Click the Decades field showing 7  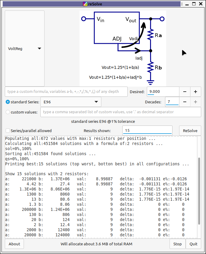(x=172, y=102)
